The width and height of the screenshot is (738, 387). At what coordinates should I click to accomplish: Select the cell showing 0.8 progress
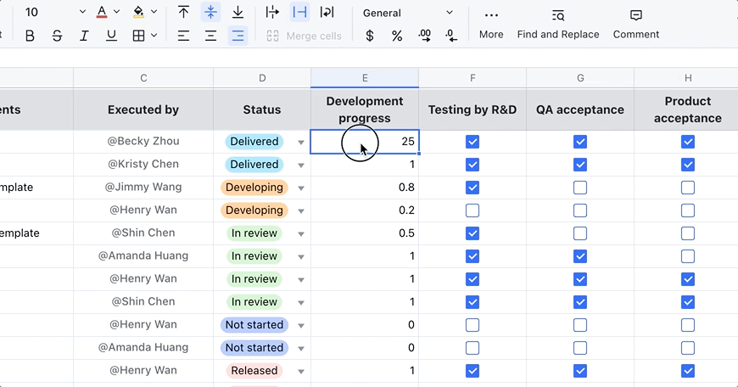365,188
